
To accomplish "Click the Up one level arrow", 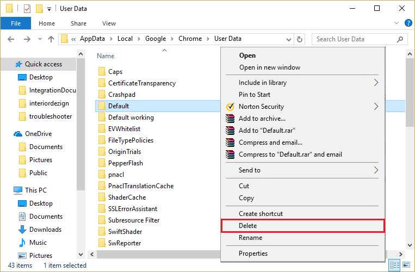I will [x=51, y=39].
